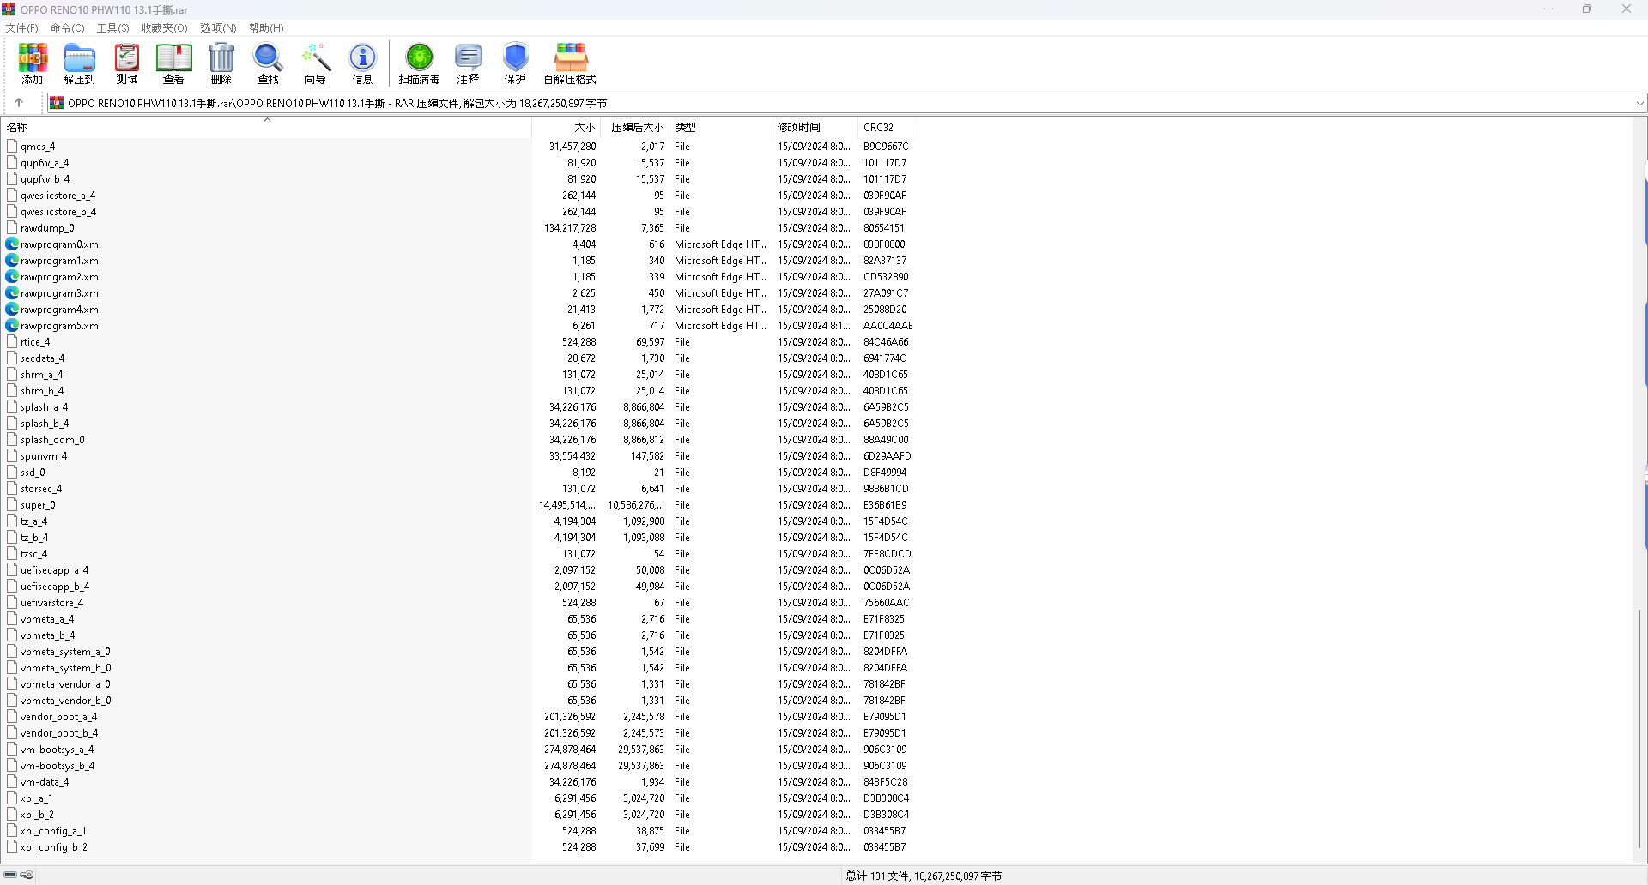This screenshot has height=885, width=1648.
Task: Show archive 信息 (Info) icon
Action: (362, 63)
